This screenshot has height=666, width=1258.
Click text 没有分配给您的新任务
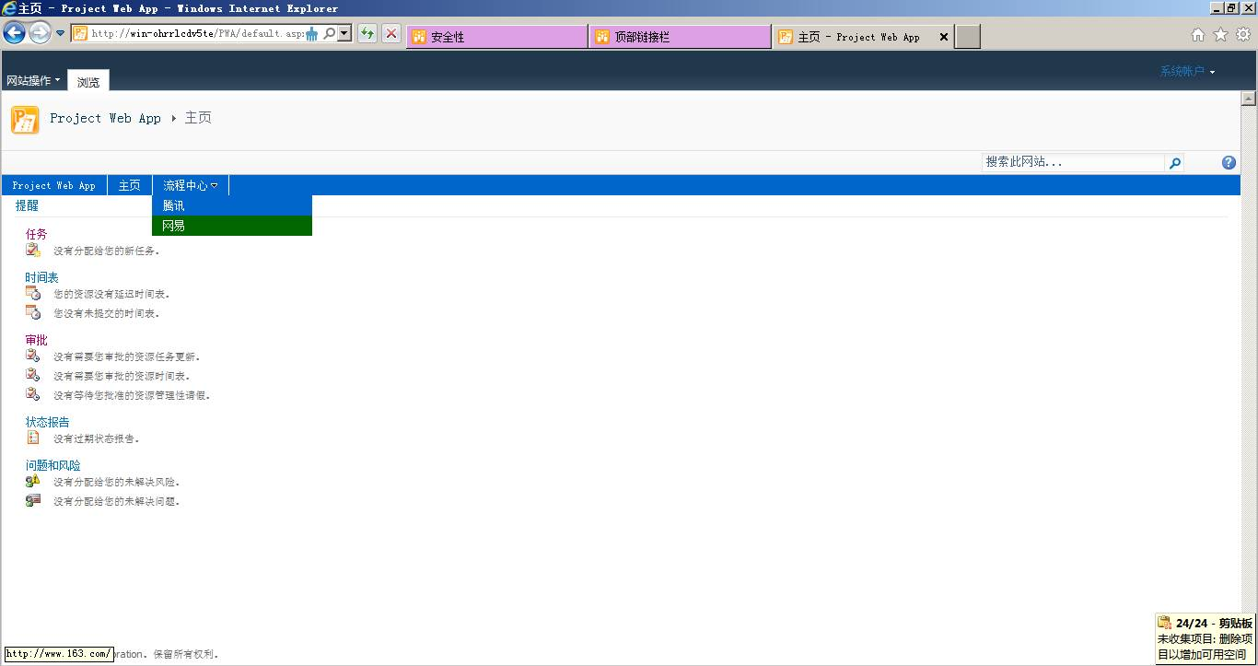(x=106, y=251)
